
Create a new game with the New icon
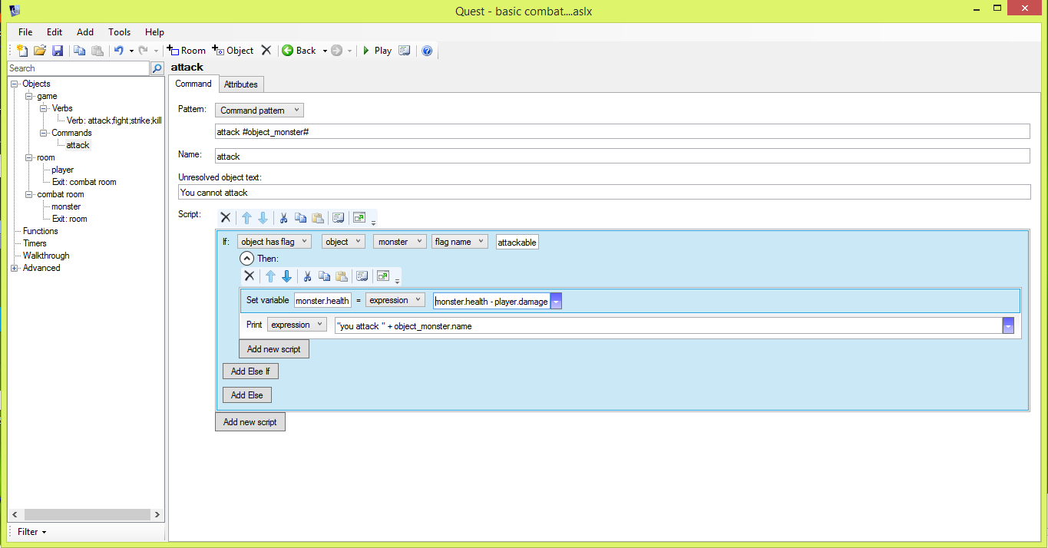point(22,51)
